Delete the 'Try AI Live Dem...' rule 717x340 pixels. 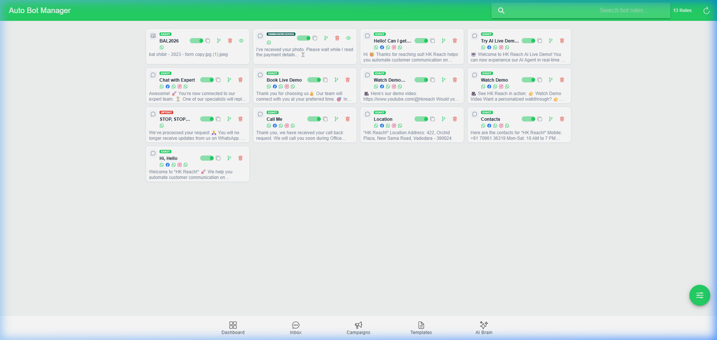pyautogui.click(x=562, y=41)
